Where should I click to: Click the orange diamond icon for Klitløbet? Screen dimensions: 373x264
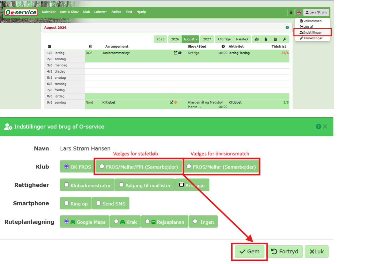pyautogui.click(x=176, y=102)
